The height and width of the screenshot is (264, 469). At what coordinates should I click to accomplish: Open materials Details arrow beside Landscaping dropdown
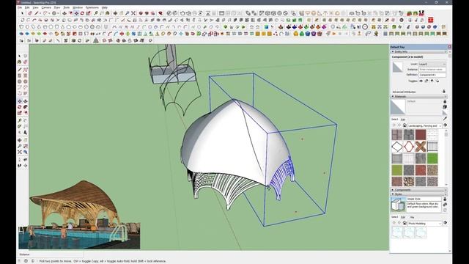tap(446, 125)
